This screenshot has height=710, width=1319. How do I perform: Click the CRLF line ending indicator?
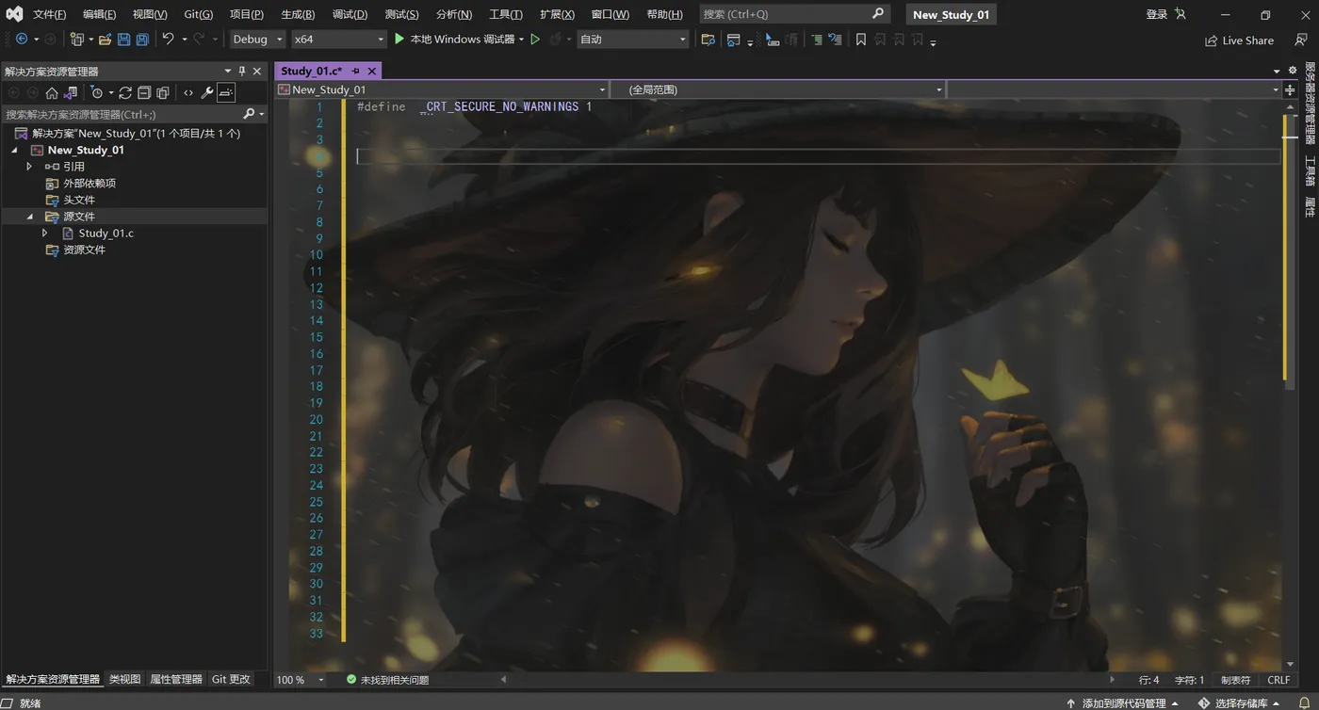point(1278,679)
